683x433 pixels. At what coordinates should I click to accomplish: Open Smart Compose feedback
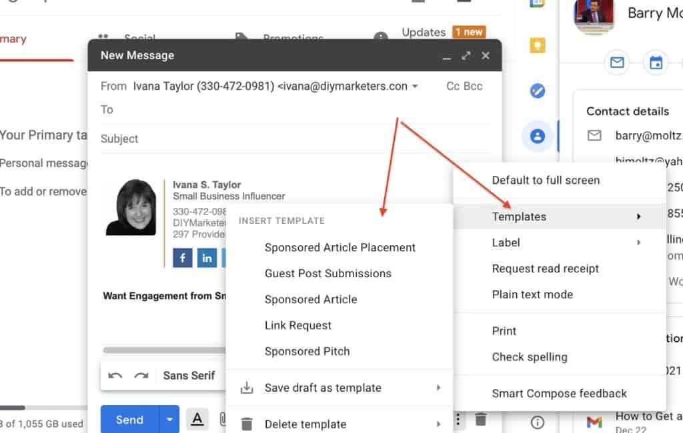click(x=560, y=394)
